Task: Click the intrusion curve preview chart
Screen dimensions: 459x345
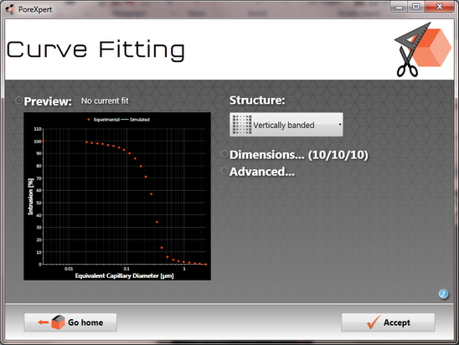Action: tap(117, 196)
